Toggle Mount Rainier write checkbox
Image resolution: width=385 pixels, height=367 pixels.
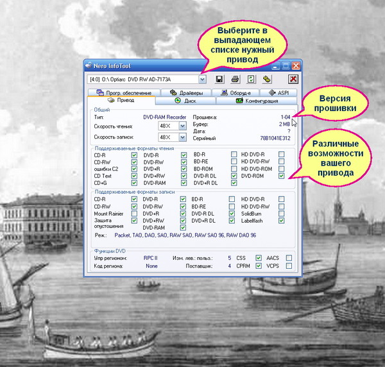coord(134,214)
